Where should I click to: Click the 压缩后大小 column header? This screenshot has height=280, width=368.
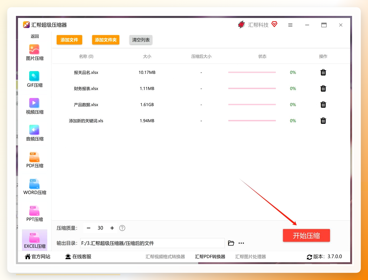click(201, 56)
